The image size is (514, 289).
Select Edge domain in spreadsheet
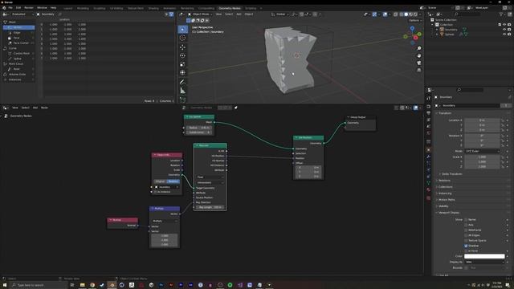pyautogui.click(x=18, y=33)
